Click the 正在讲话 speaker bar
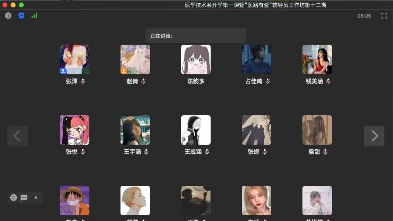 point(195,36)
